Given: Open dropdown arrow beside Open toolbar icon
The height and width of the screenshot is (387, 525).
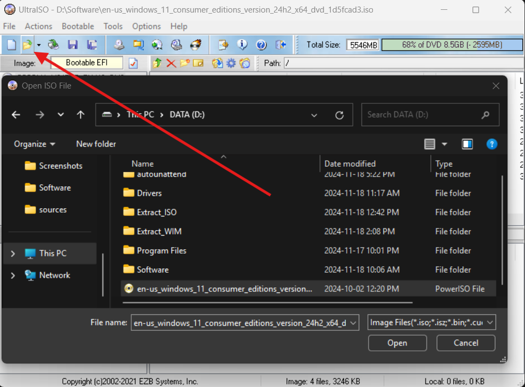Looking at the screenshot, I should (39, 45).
